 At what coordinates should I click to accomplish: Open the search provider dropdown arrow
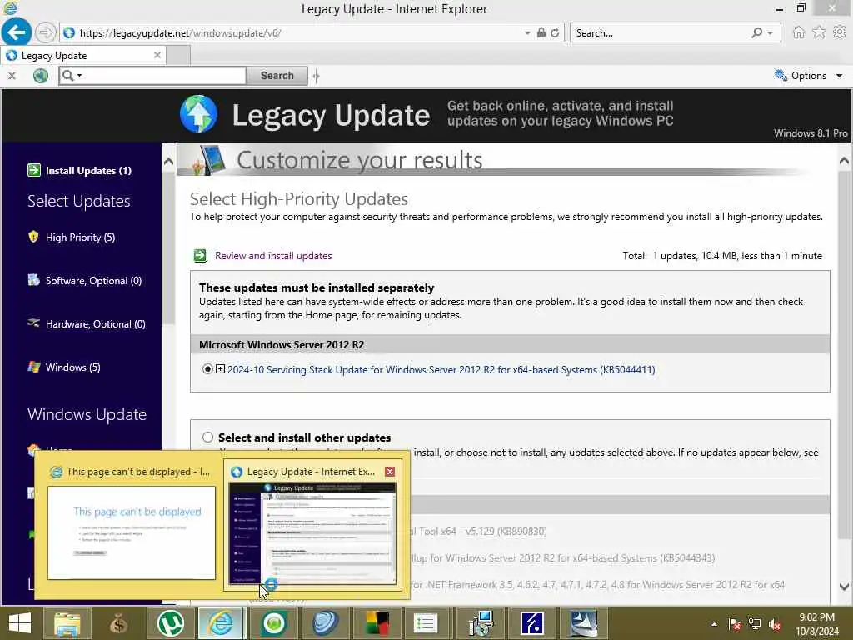[770, 33]
